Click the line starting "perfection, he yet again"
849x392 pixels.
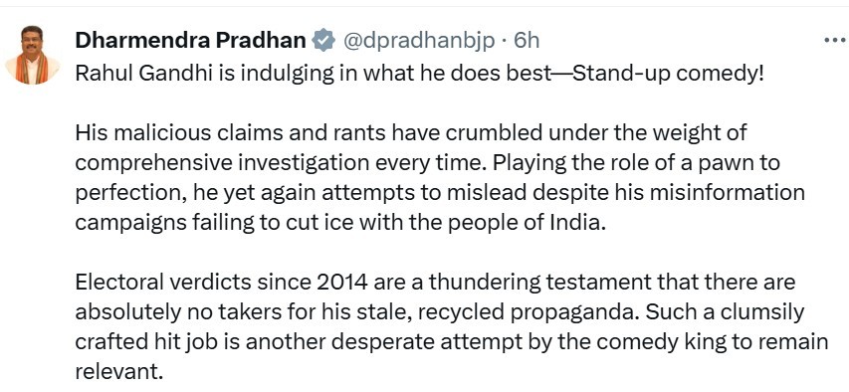point(440,193)
